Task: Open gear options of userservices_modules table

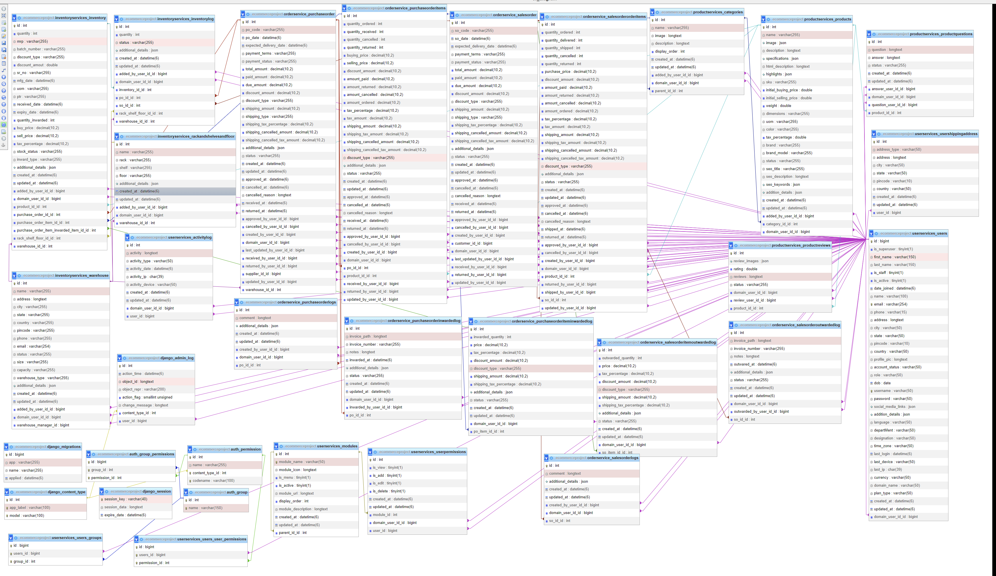Action: point(281,446)
